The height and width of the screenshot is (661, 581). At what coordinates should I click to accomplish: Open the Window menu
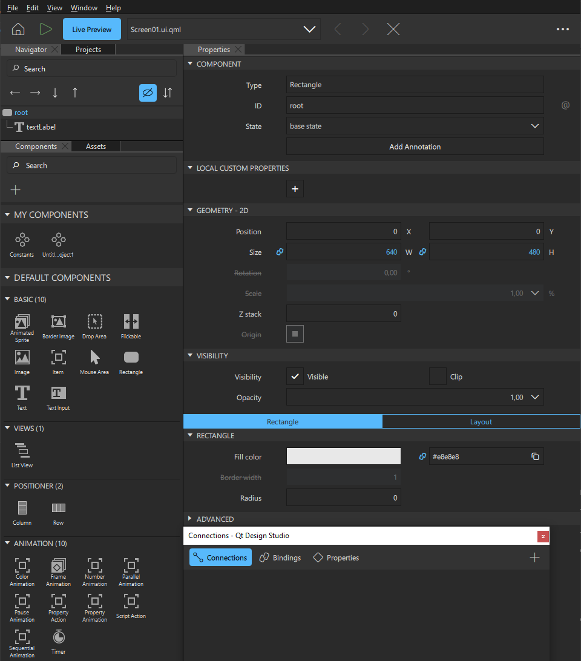(x=84, y=7)
